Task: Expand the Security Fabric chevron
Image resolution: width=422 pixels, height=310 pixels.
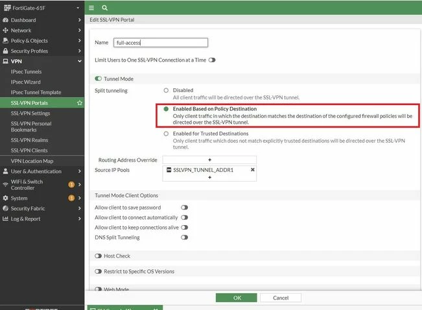Action: click(x=79, y=208)
